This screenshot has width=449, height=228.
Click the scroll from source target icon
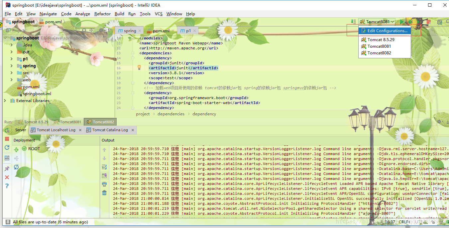coord(84,30)
